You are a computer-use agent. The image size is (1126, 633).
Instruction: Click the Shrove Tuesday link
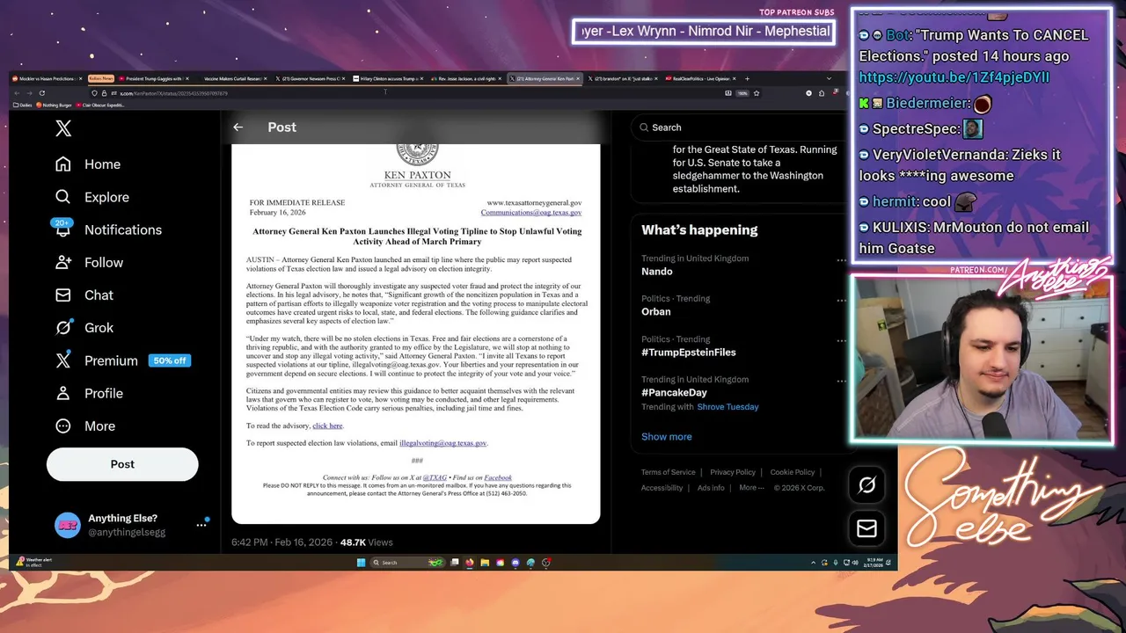[x=728, y=407]
